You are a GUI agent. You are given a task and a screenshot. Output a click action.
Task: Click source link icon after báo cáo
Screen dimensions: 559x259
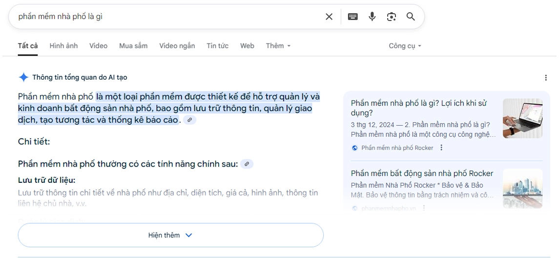coord(189,120)
